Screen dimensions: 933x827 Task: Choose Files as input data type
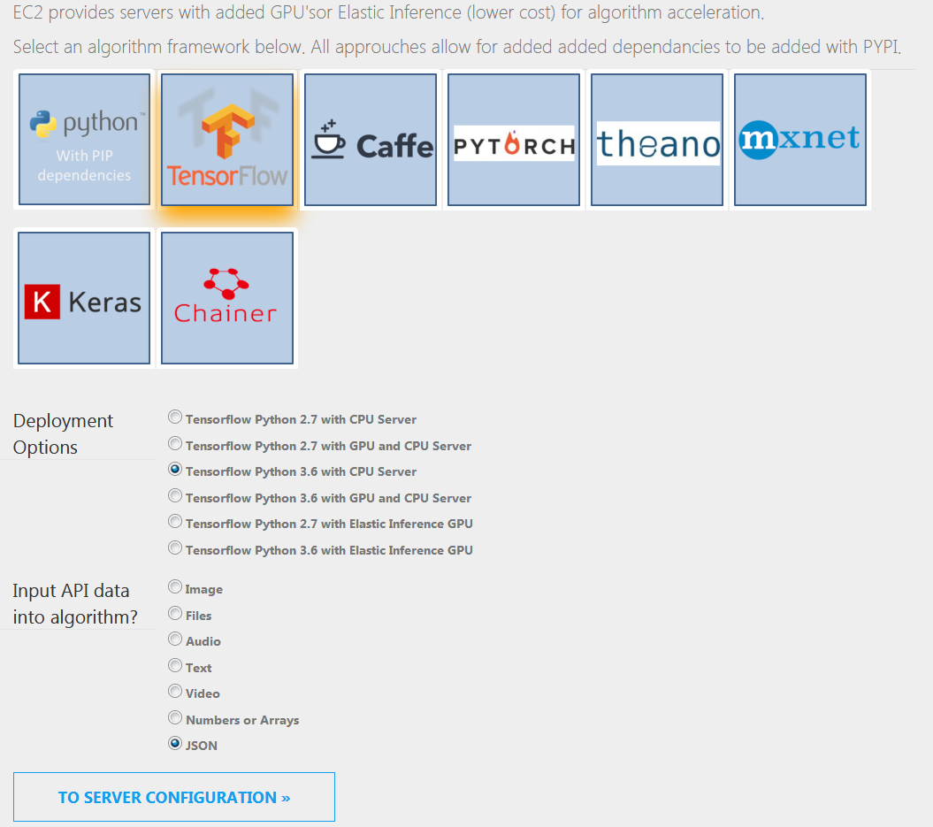coord(174,614)
